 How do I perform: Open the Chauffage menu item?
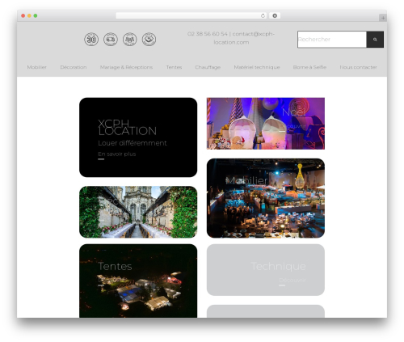coord(208,67)
